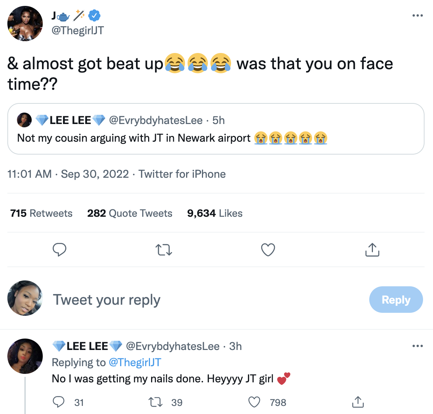Screen dimensions: 433x414
Task: Open the share icon on the main tweet
Action: pos(372,250)
